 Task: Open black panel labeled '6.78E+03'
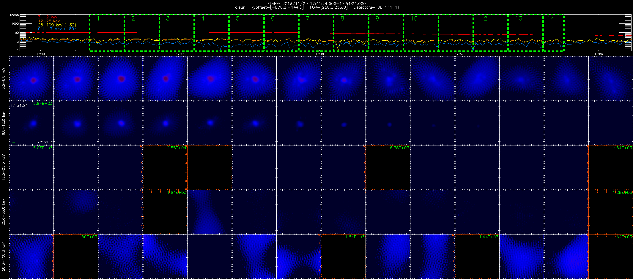[x=388, y=167]
